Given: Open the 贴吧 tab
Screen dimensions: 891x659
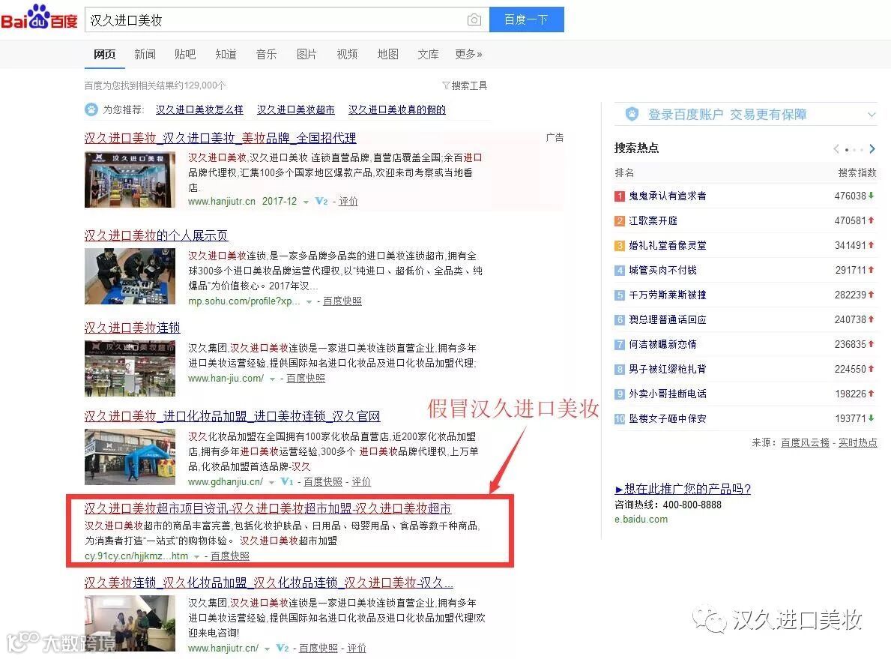Looking at the screenshot, I should (x=185, y=54).
